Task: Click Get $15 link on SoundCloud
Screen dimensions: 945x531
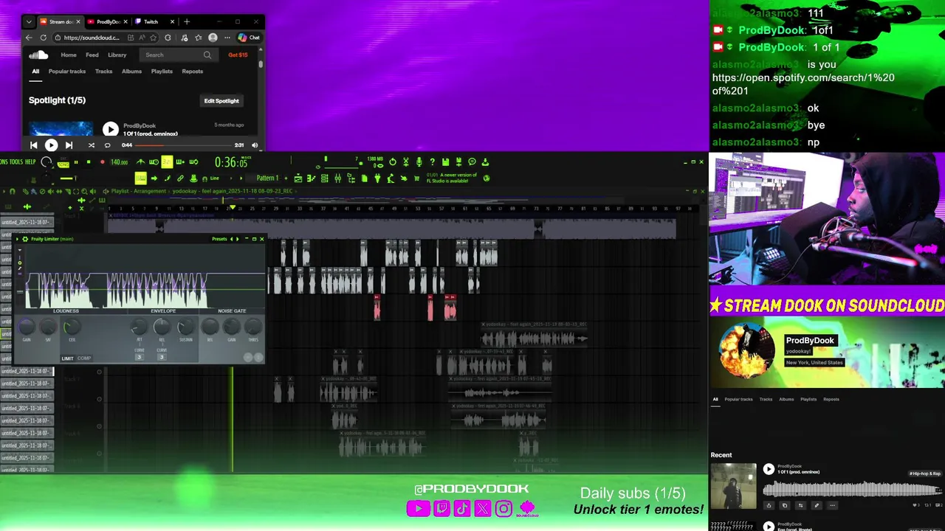Action: pyautogui.click(x=238, y=55)
